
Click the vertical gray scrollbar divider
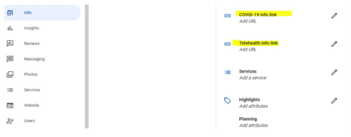pos(86,66)
